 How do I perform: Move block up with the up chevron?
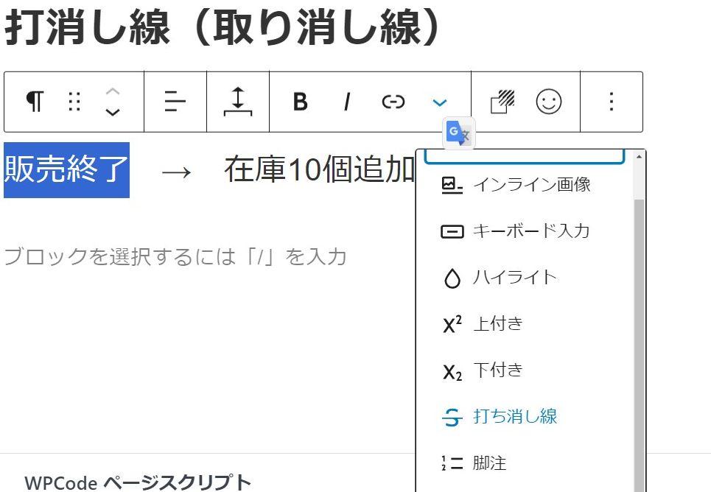click(x=112, y=91)
